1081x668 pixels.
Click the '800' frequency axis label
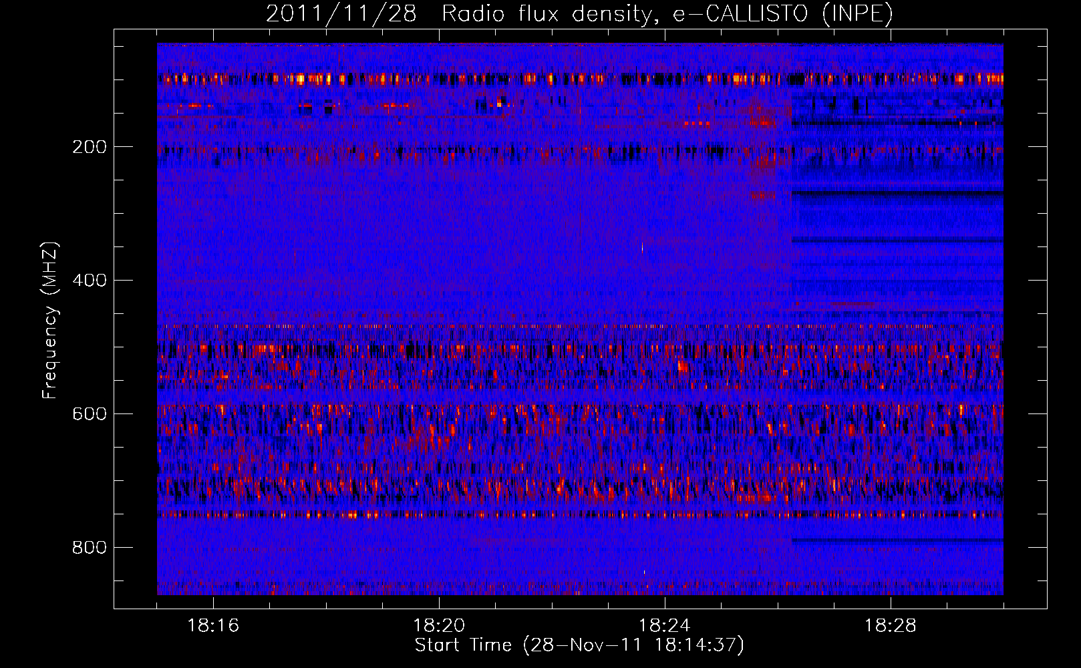(x=90, y=548)
